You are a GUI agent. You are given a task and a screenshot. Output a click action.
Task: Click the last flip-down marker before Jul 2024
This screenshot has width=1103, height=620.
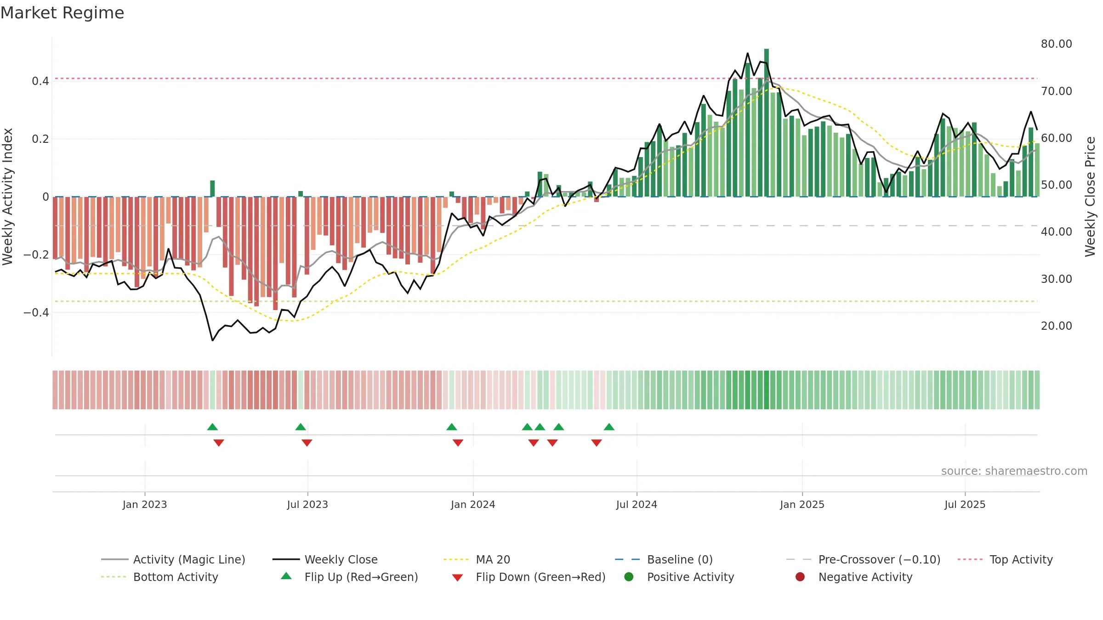click(x=597, y=443)
